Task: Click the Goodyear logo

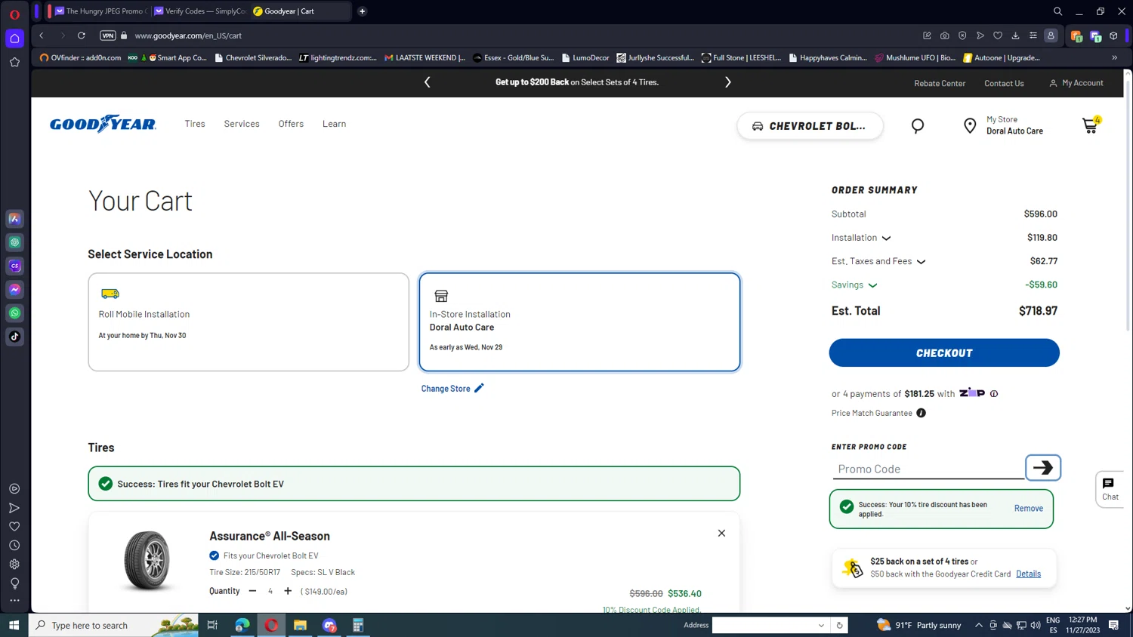Action: (103, 124)
